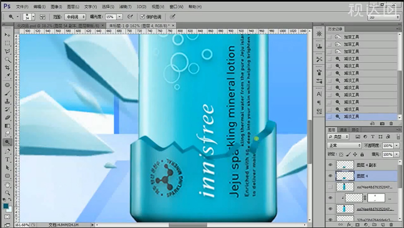Select the Pen tool
Viewport: 404px width, 228px height.
point(7,151)
